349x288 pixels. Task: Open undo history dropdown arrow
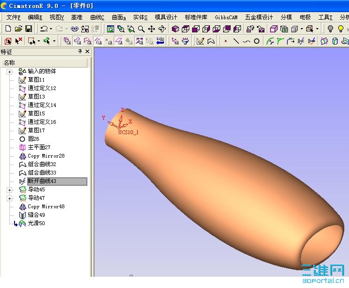pyautogui.click(x=51, y=29)
